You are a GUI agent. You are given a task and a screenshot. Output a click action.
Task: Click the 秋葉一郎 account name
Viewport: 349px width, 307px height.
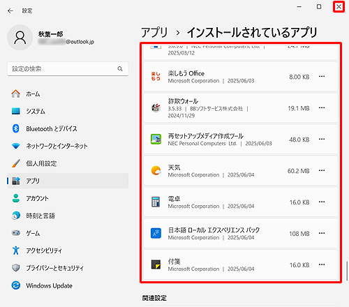point(50,34)
